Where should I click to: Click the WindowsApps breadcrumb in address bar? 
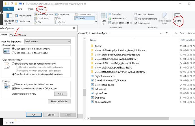99,33
